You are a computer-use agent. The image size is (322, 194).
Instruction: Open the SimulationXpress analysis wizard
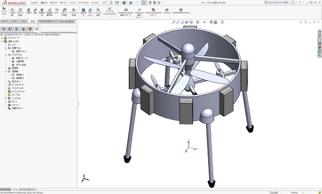pos(126,12)
